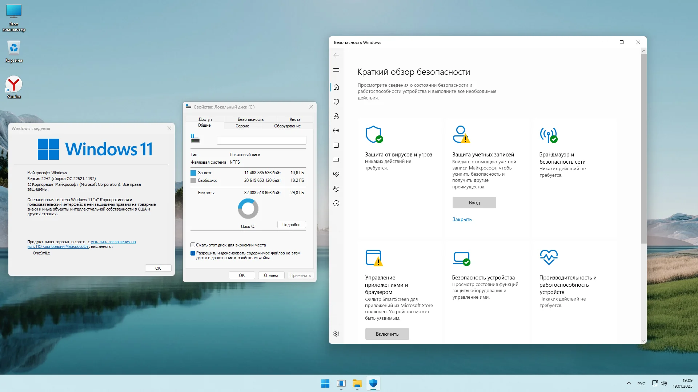This screenshot has height=392, width=698.
Task: Toggle 'Сжать этот диск' compression checkbox
Action: tap(193, 245)
